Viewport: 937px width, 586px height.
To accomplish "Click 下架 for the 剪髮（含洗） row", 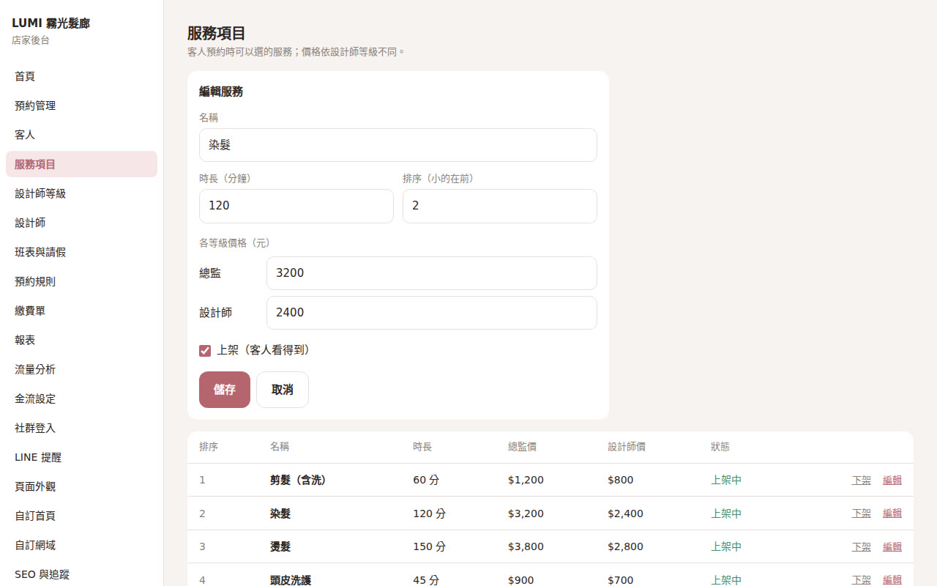I will (x=862, y=481).
